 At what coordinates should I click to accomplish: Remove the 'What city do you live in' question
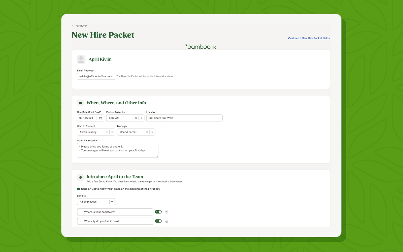(167, 221)
